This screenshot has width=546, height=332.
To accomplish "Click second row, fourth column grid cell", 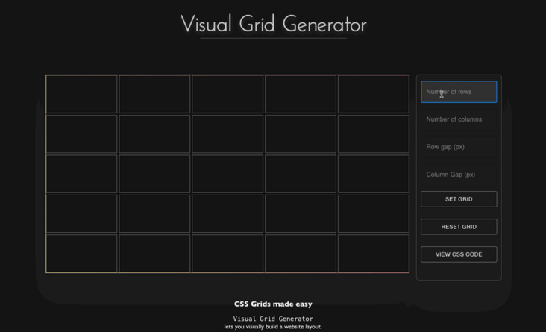I will pyautogui.click(x=300, y=134).
